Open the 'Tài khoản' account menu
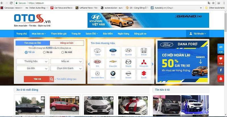Screen dimensions: 227x117 click(198, 34)
